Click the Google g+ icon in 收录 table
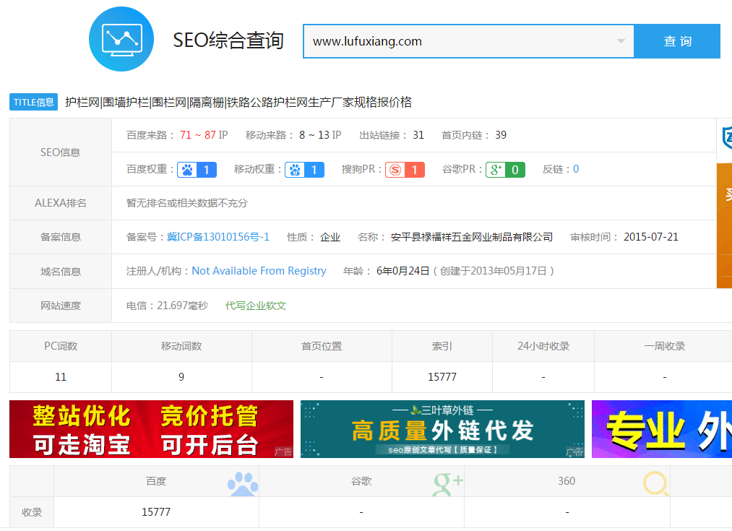Image resolution: width=732 pixels, height=531 pixels. [447, 483]
